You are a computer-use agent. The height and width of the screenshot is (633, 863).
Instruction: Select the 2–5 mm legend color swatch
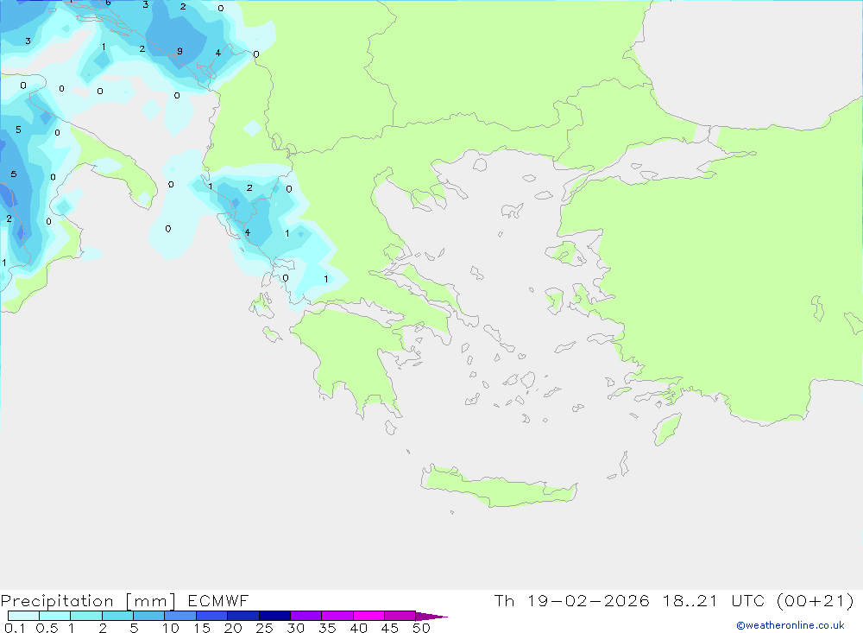[117, 616]
